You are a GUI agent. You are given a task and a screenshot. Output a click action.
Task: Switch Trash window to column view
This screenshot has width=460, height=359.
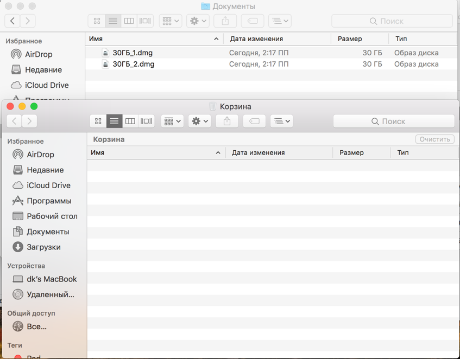pos(130,121)
